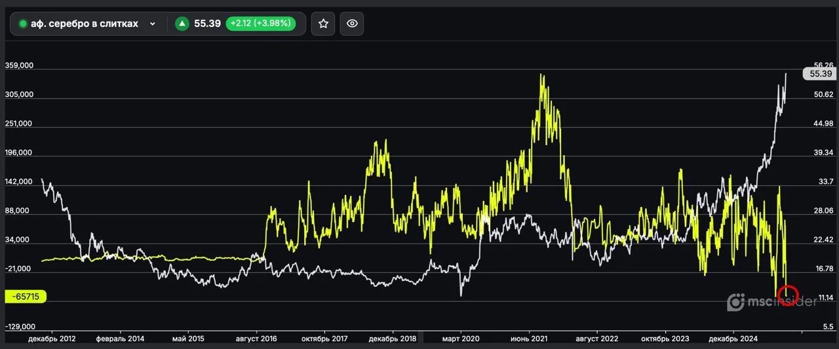Click left axis value 251,000

[19, 124]
